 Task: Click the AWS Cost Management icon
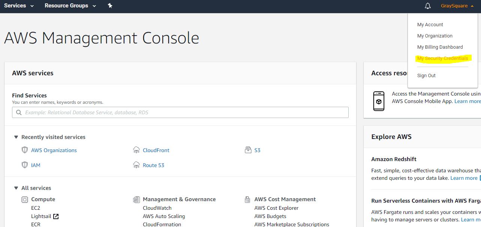[247, 199]
